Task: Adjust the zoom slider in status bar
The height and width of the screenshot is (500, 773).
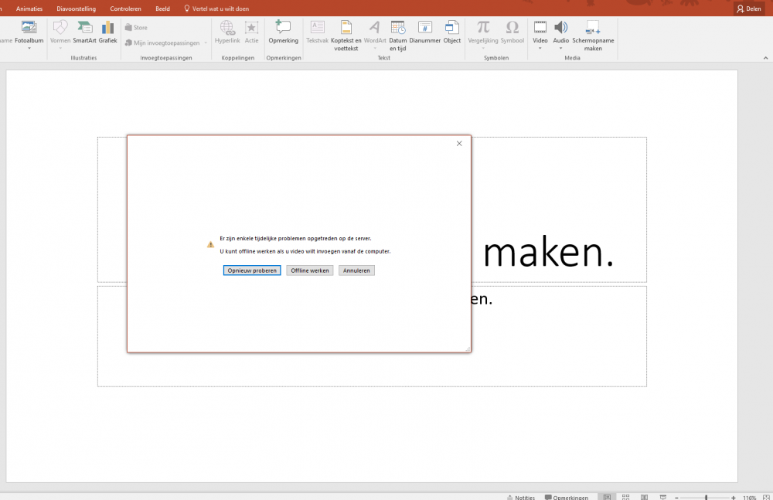Action: (706, 497)
